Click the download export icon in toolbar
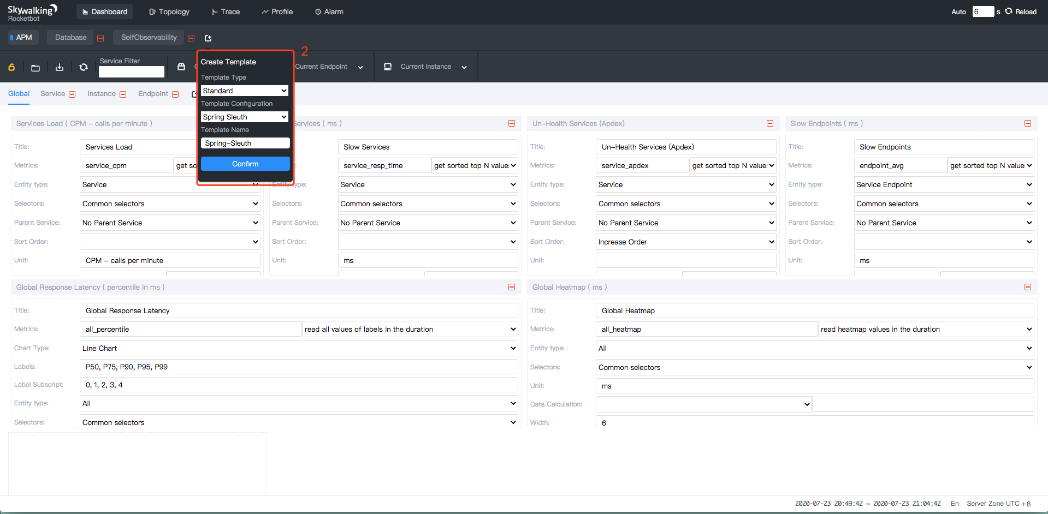Image resolution: width=1048 pixels, height=514 pixels. pyautogui.click(x=60, y=67)
